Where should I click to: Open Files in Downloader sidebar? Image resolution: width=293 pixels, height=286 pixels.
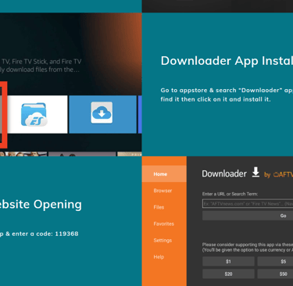click(x=159, y=207)
